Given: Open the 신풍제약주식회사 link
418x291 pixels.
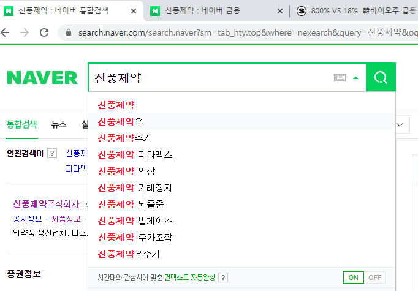Looking at the screenshot, I should [x=46, y=204].
